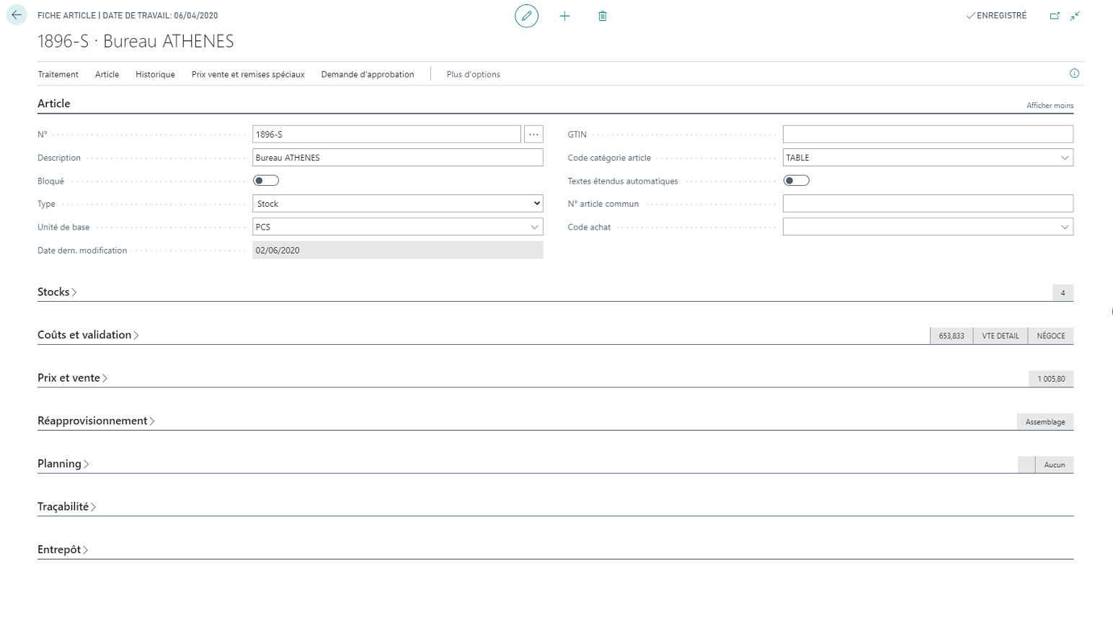This screenshot has width=1113, height=625.
Task: Click Date dern. modification value 02/06/2020
Action: [398, 250]
